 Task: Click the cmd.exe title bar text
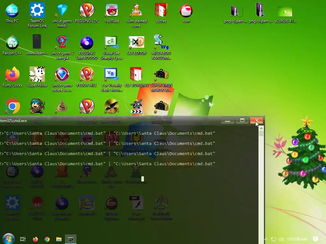[13, 121]
